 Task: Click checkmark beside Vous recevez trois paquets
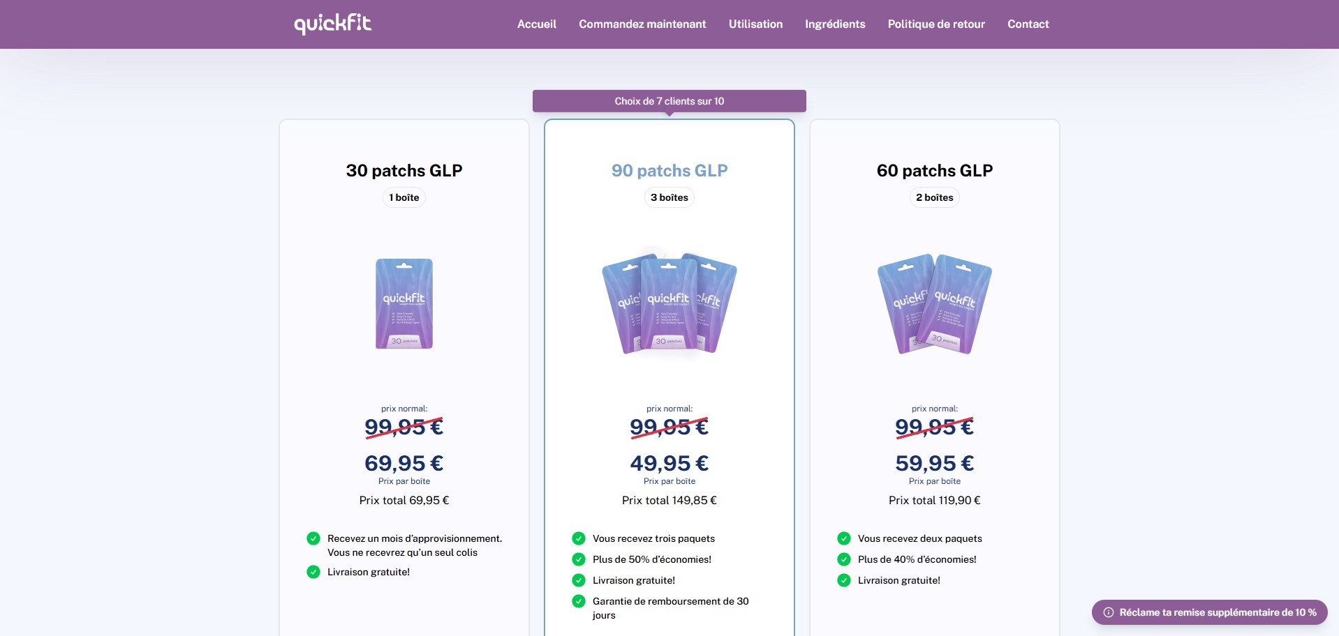point(579,538)
